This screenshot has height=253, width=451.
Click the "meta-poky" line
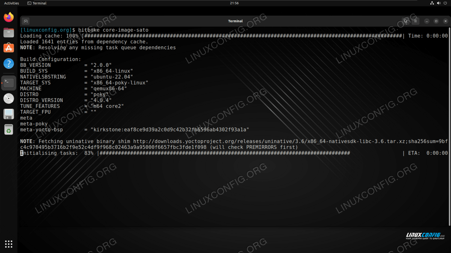pyautogui.click(x=34, y=124)
